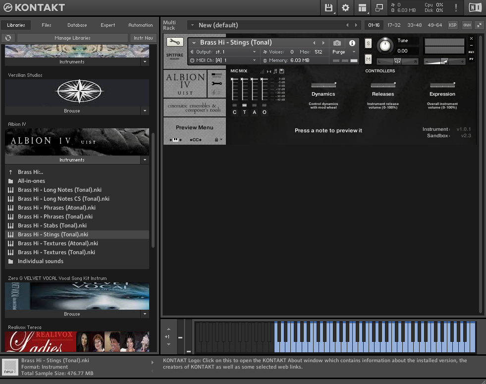The image size is (486, 384).
Task: Open the Purge dropdown menu
Action: pyautogui.click(x=344, y=52)
